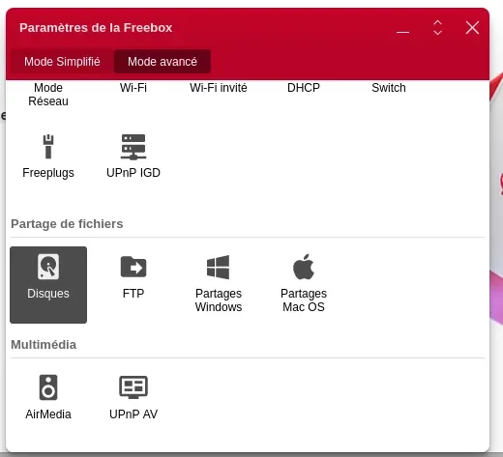Minimize the Paramètres de la Freebox window
The width and height of the screenshot is (503, 457).
coord(402,32)
